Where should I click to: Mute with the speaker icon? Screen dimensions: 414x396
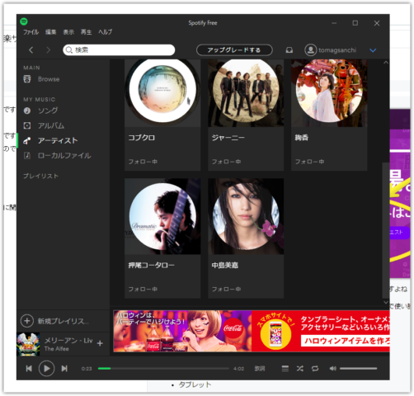pyautogui.click(x=332, y=369)
